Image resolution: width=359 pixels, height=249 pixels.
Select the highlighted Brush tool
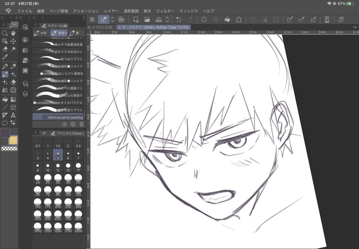point(5,74)
